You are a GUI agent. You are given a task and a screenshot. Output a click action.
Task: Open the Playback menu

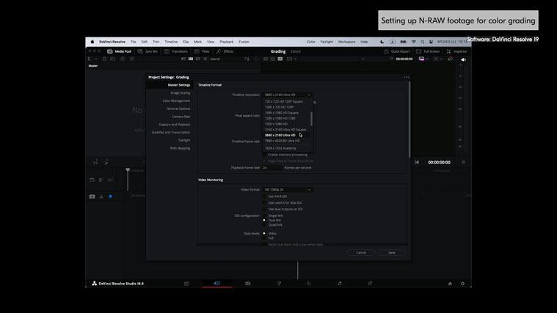click(226, 42)
